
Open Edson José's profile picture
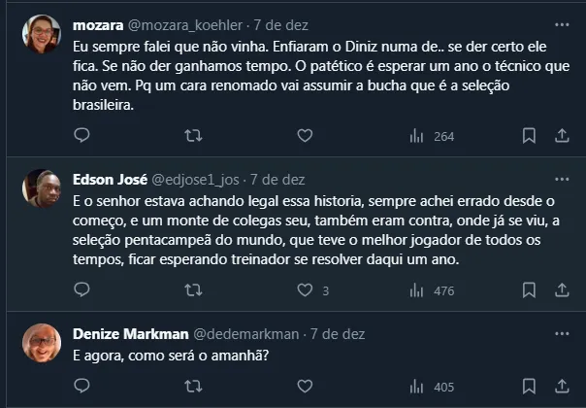[x=42, y=188]
